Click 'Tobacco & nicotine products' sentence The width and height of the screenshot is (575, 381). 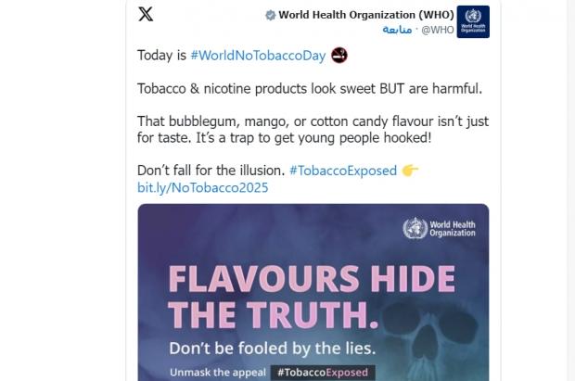tap(310, 89)
